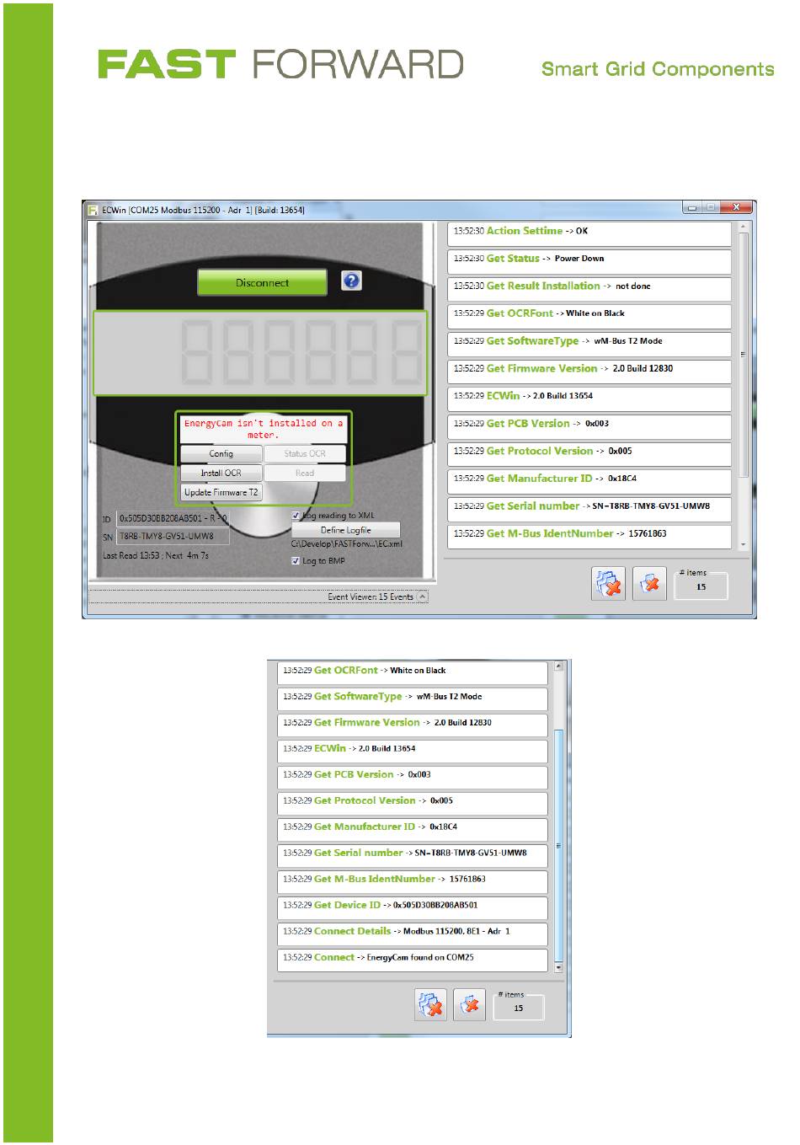
Task: Select the 'Get Device ID -> 0x505D30BB208AB501' row
Action: pos(412,907)
